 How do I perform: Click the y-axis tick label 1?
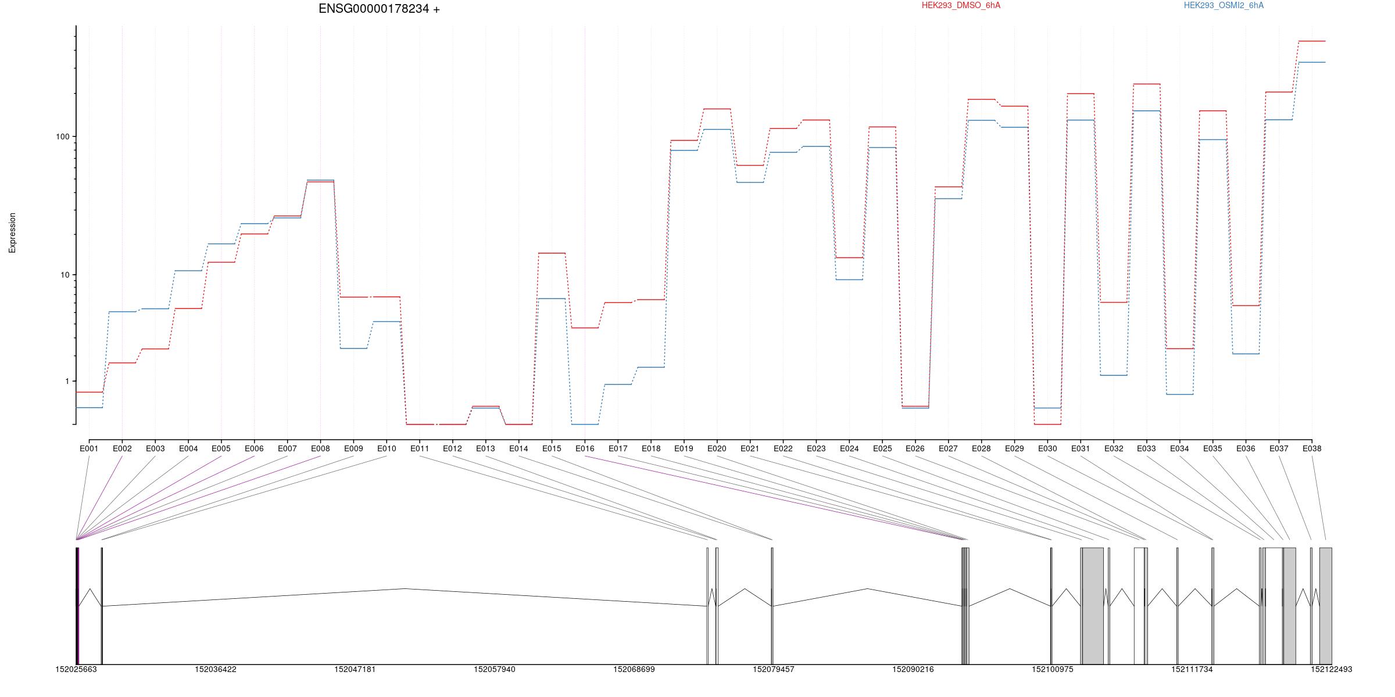tap(66, 381)
